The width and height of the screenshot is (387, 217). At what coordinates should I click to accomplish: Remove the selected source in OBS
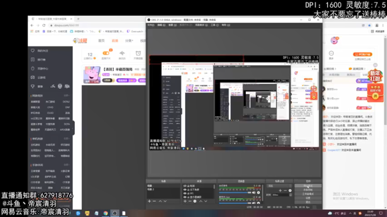(190, 201)
